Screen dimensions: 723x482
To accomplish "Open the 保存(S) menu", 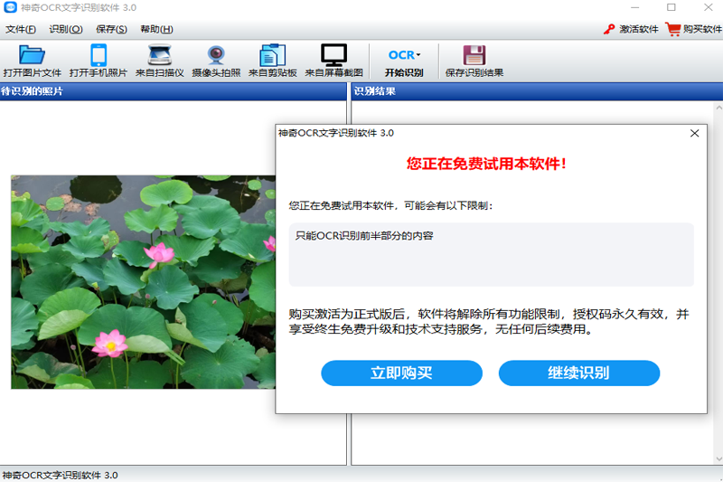I will coord(111,29).
